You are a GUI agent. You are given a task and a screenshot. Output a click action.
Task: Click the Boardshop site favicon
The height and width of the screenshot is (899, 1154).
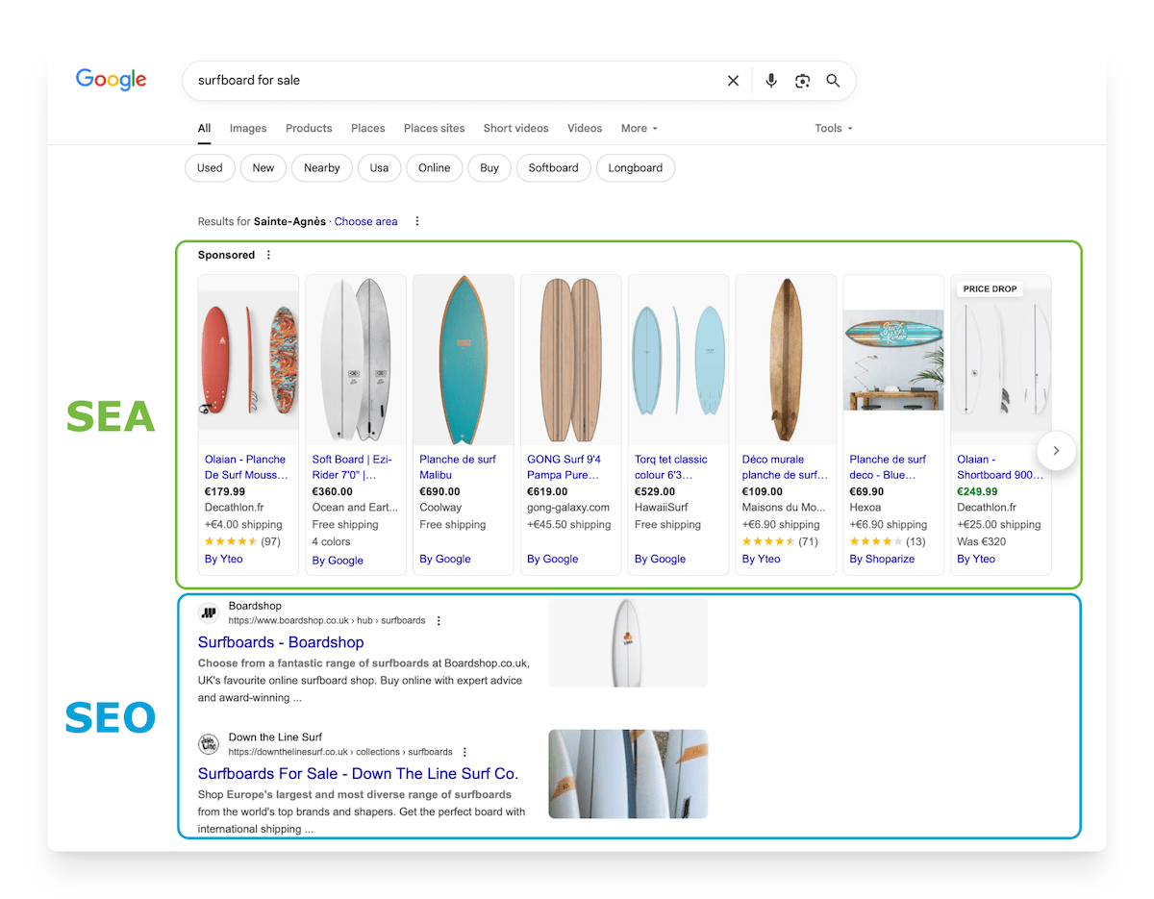tap(209, 613)
